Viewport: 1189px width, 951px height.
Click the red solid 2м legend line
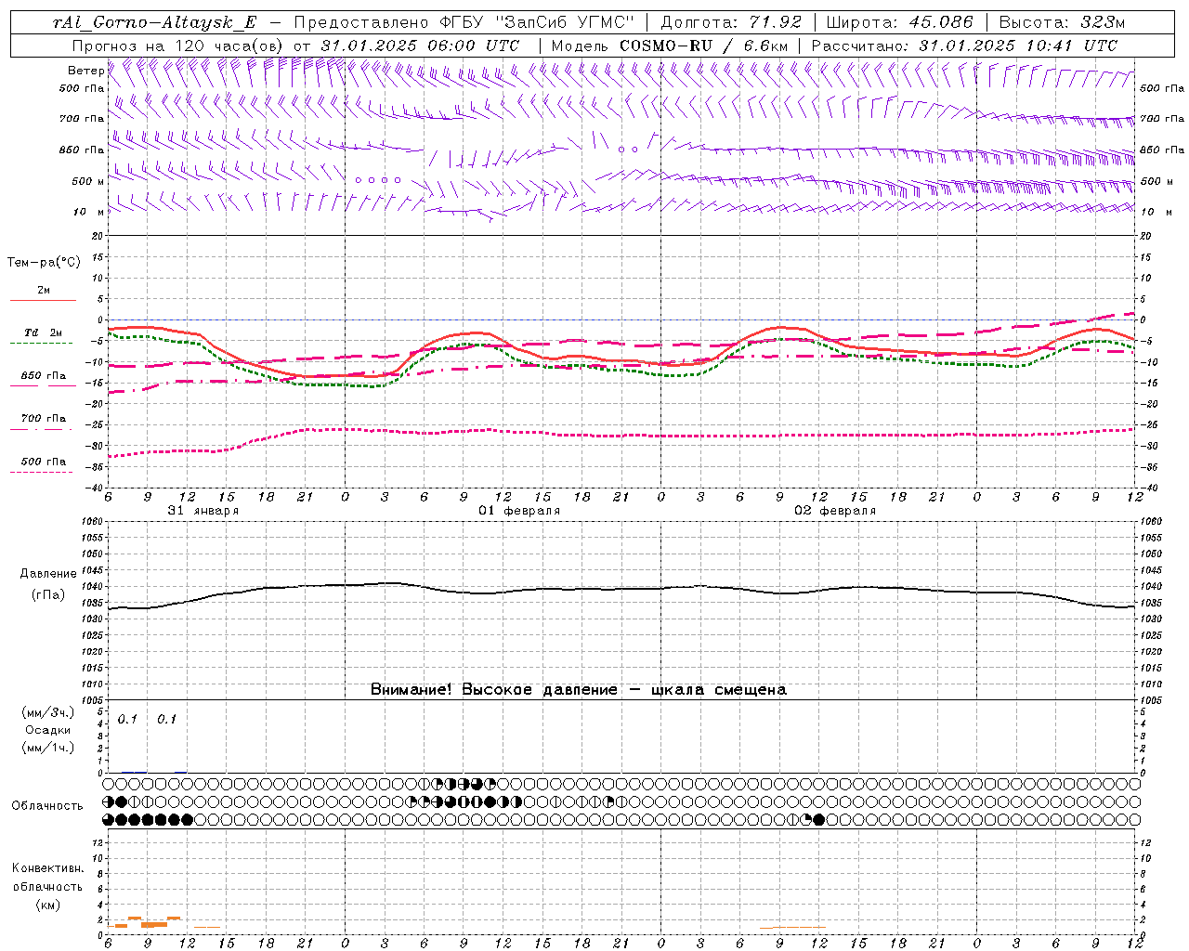pos(42,300)
